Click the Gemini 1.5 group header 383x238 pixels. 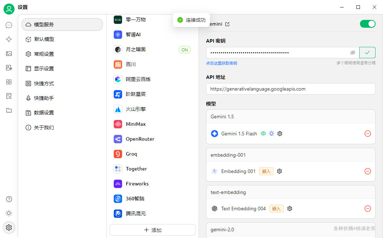291,117
